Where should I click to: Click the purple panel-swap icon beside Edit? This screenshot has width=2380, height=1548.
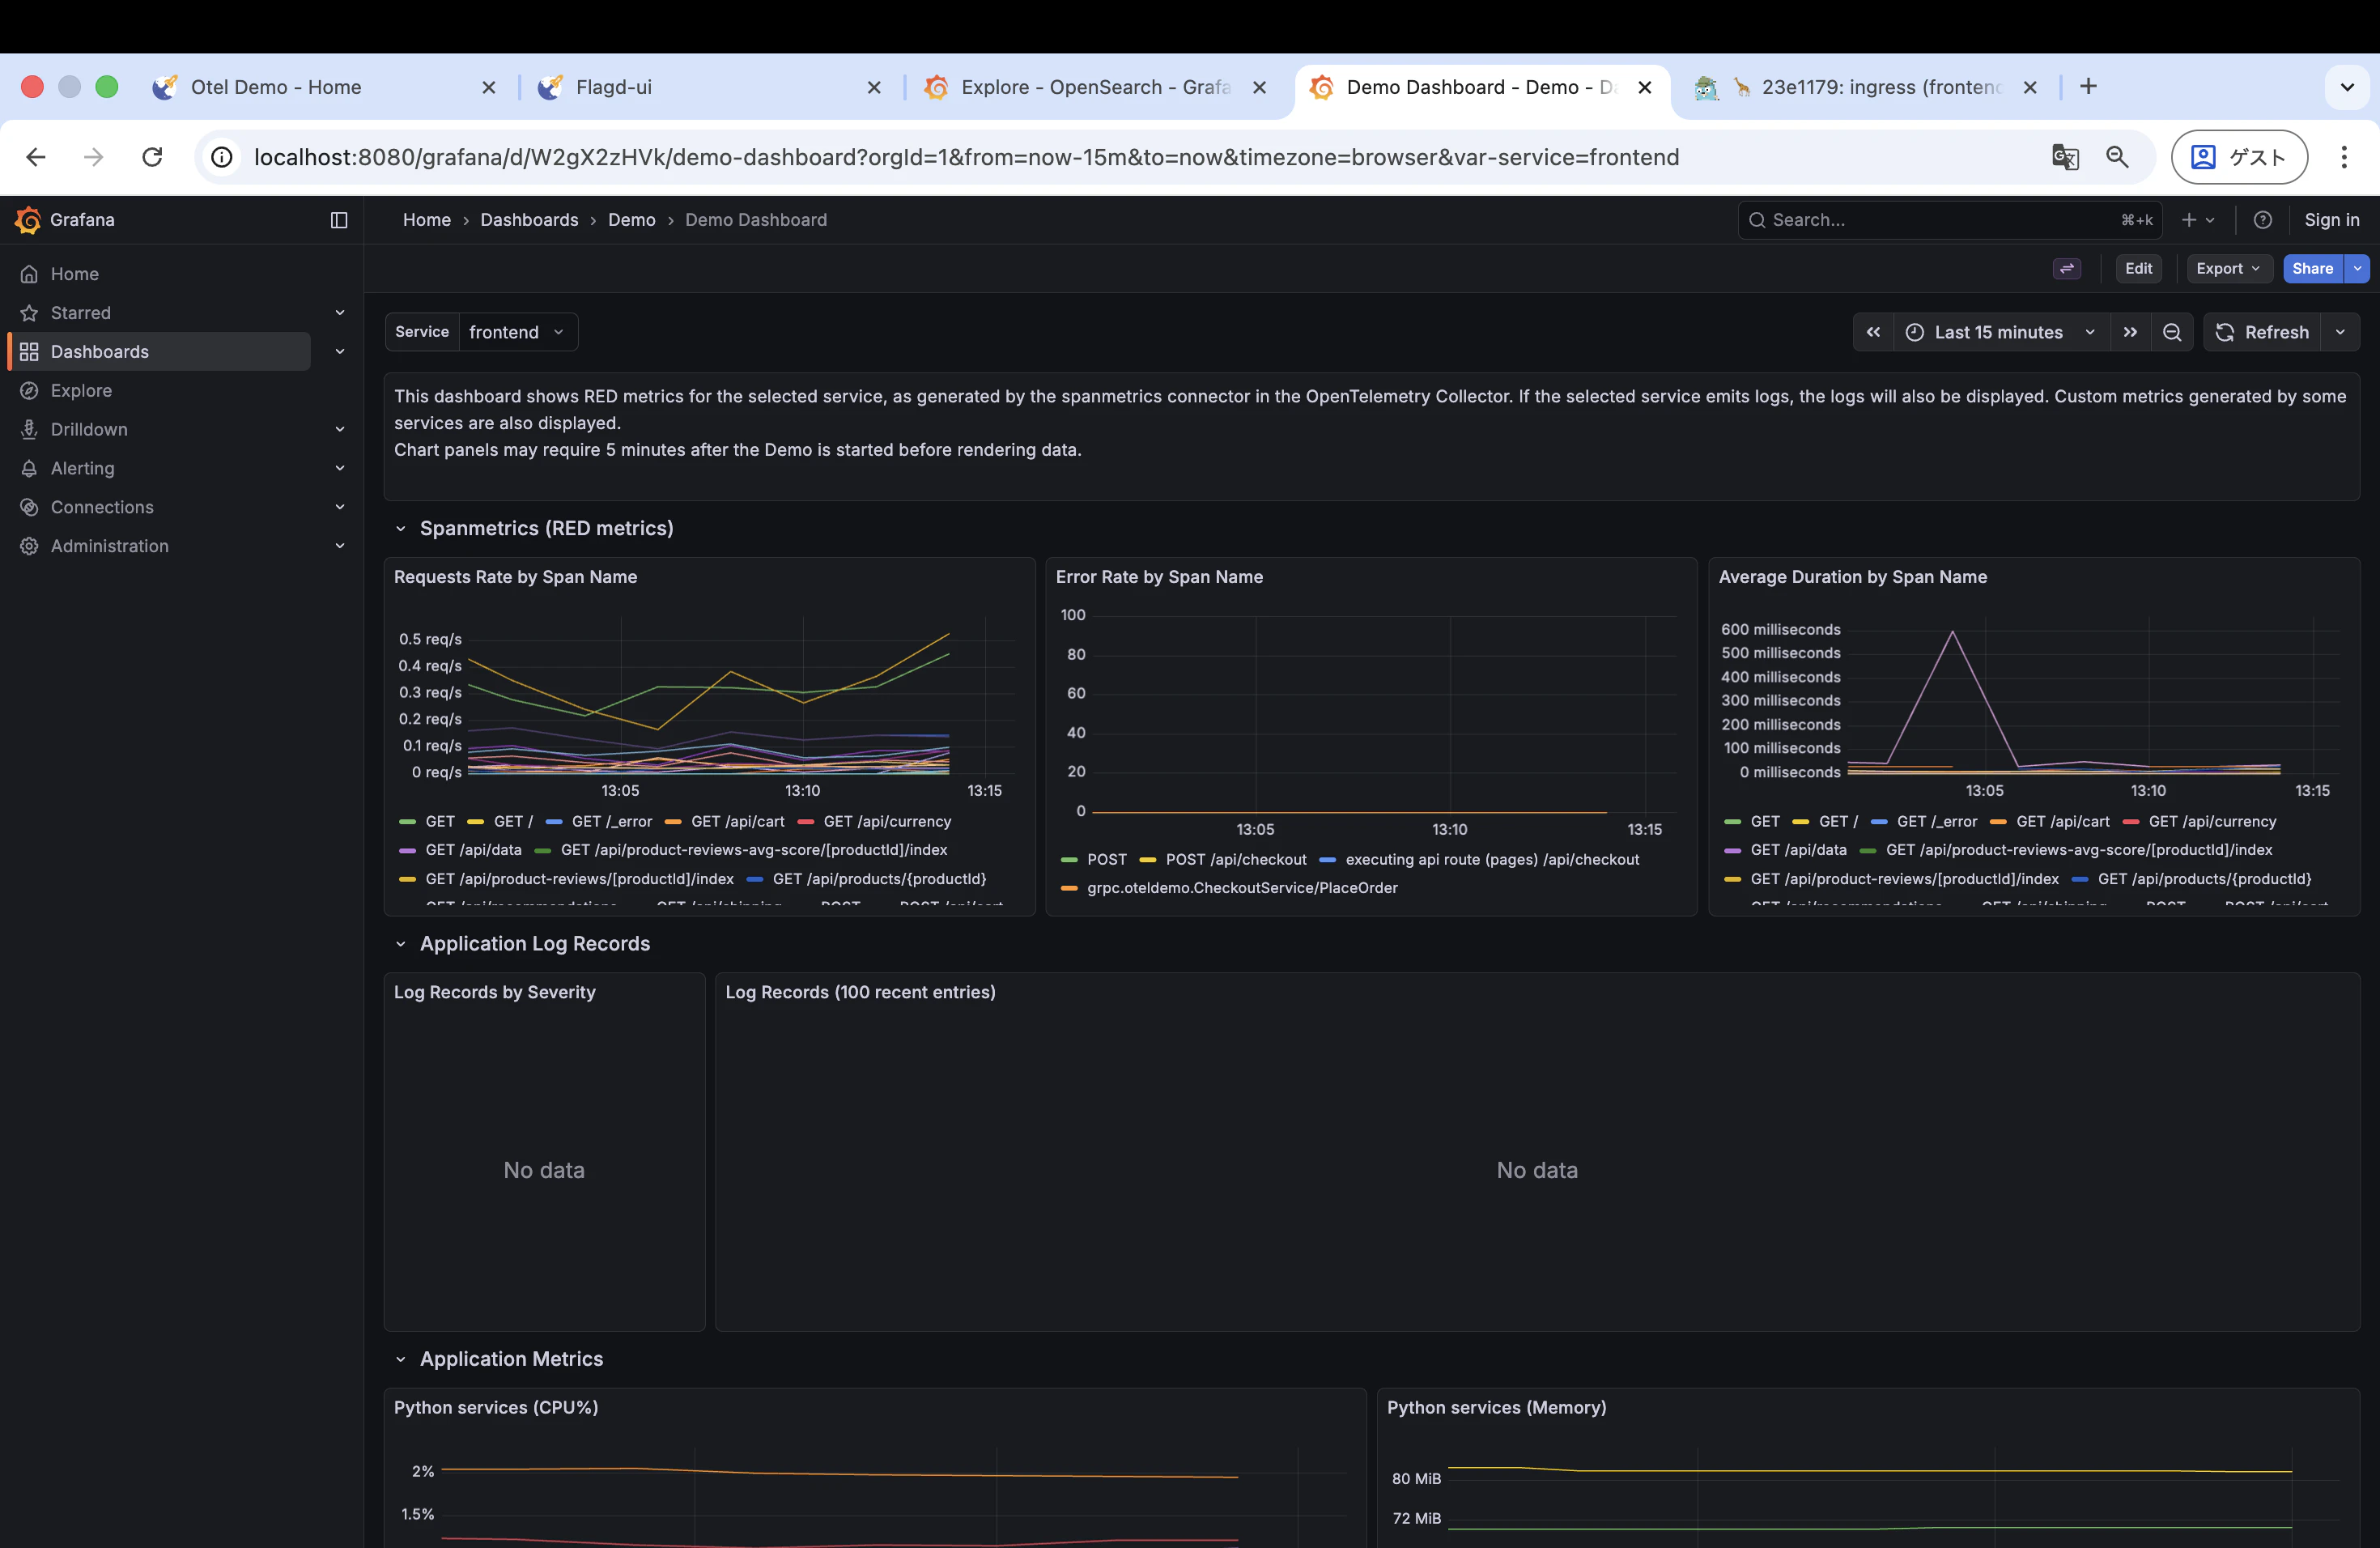(2067, 268)
